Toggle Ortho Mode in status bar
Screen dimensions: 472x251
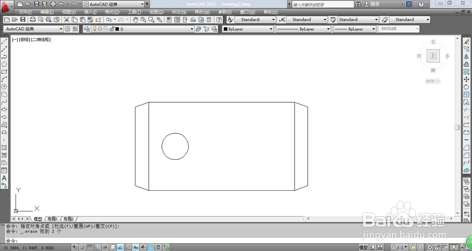[x=97, y=247]
